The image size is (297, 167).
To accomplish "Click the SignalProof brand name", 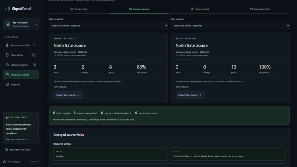I will [x=22, y=9].
